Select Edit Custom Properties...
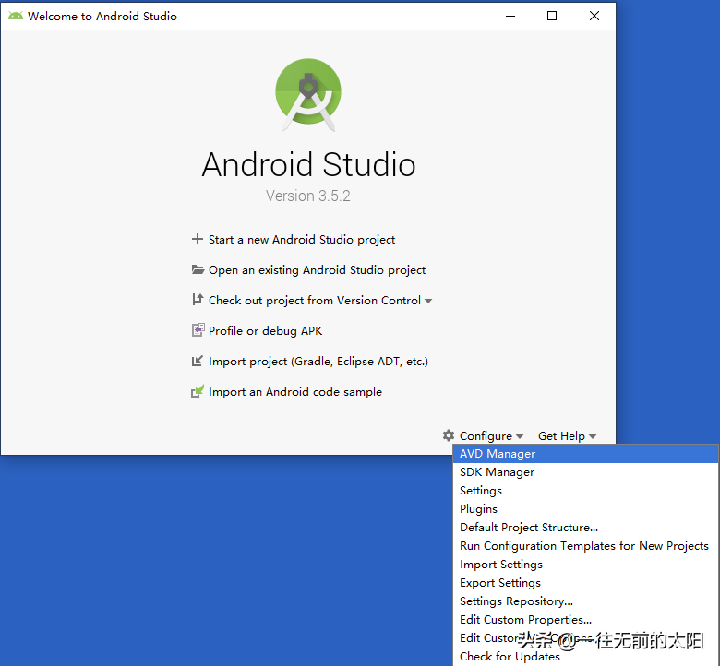 tap(585, 620)
